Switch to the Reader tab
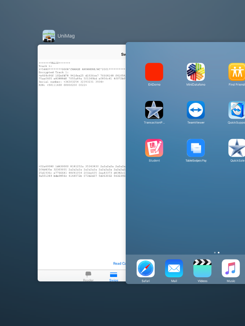 click(x=88, y=276)
